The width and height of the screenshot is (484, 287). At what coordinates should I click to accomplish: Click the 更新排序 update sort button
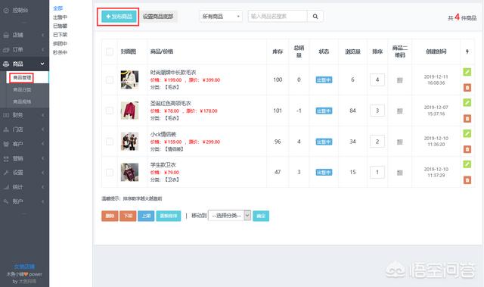click(168, 216)
